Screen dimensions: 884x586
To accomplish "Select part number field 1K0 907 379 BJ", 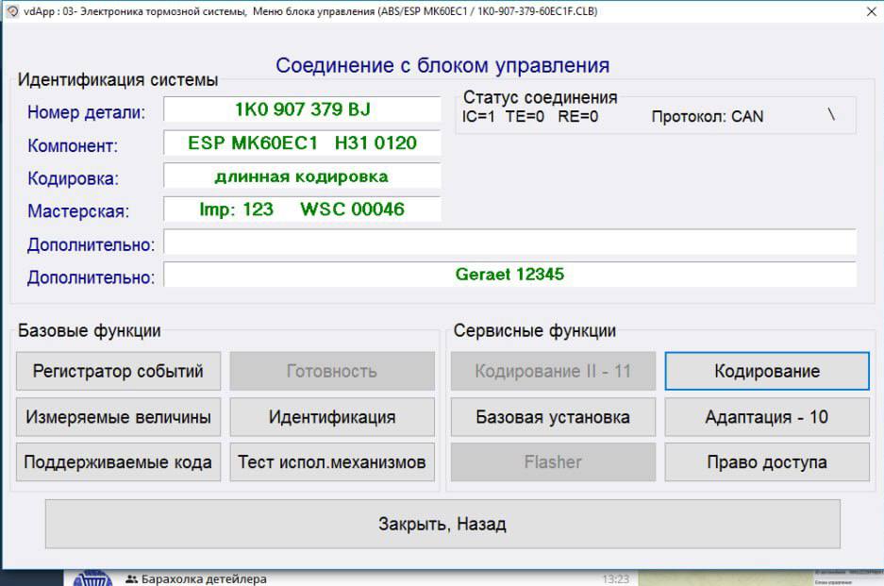I will pyautogui.click(x=302, y=109).
